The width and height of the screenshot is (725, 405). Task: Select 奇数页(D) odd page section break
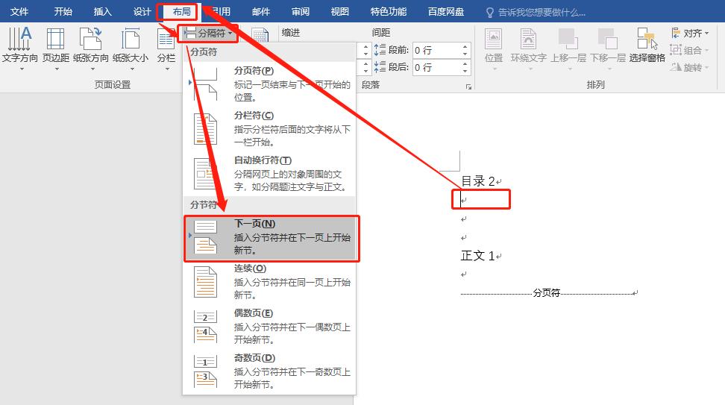pyautogui.click(x=269, y=371)
